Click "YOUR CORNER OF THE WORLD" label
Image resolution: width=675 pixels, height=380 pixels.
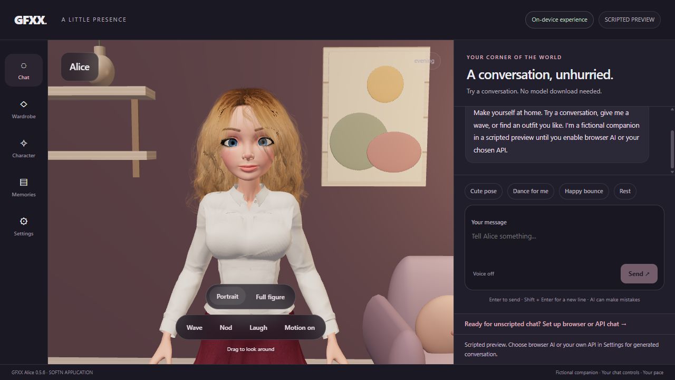[x=514, y=57]
